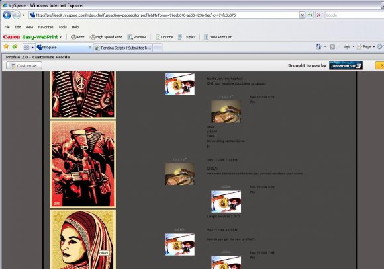The width and height of the screenshot is (384, 269).
Task: Click View Print List in Canon toolbar
Action: pos(218,37)
